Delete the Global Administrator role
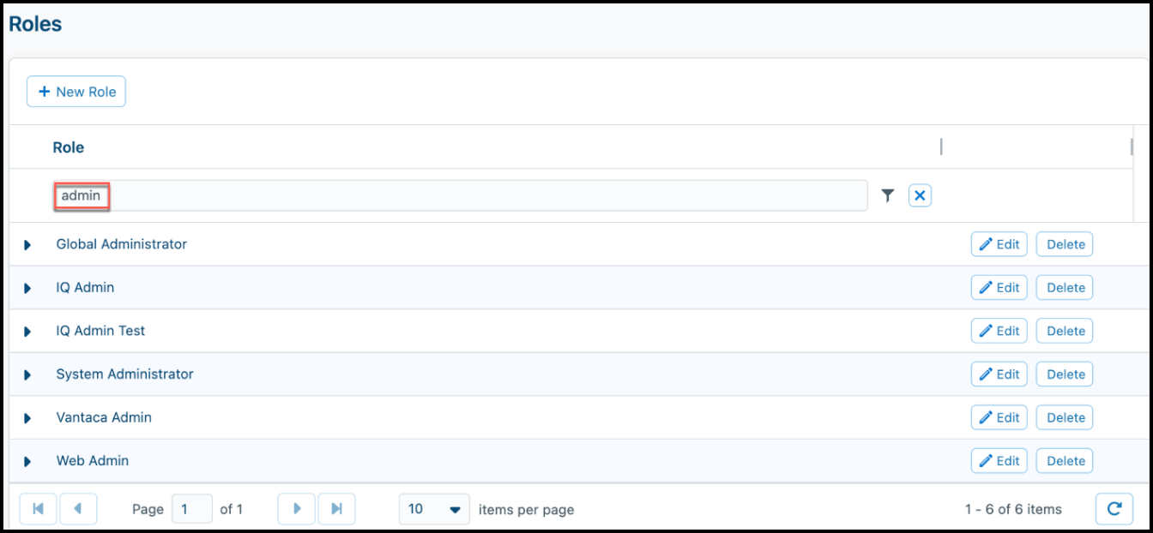 1065,244
